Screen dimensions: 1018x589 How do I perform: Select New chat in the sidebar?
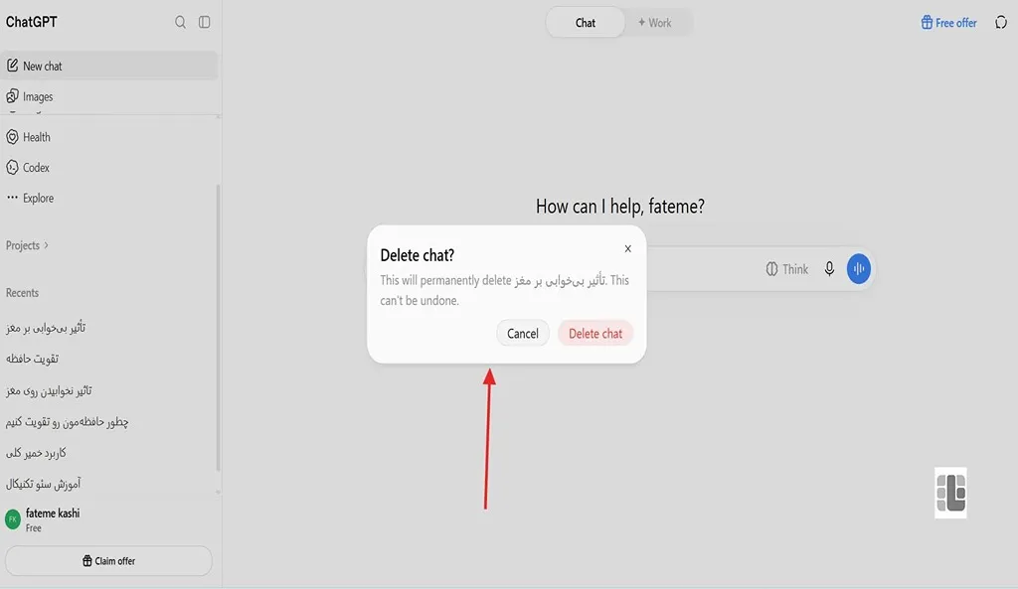click(x=109, y=66)
